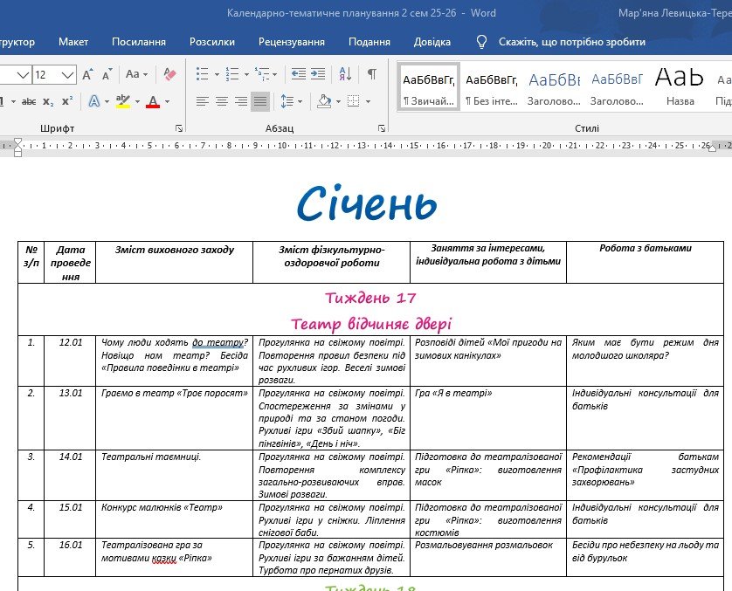Toggle the Superscript x² button
Image resolution: width=732 pixels, height=591 pixels.
(x=66, y=102)
